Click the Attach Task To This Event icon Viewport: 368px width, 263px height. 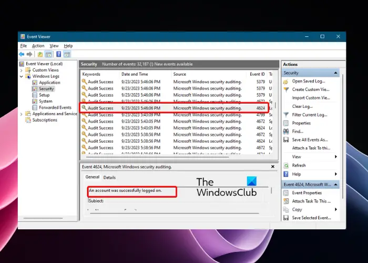[286, 201]
